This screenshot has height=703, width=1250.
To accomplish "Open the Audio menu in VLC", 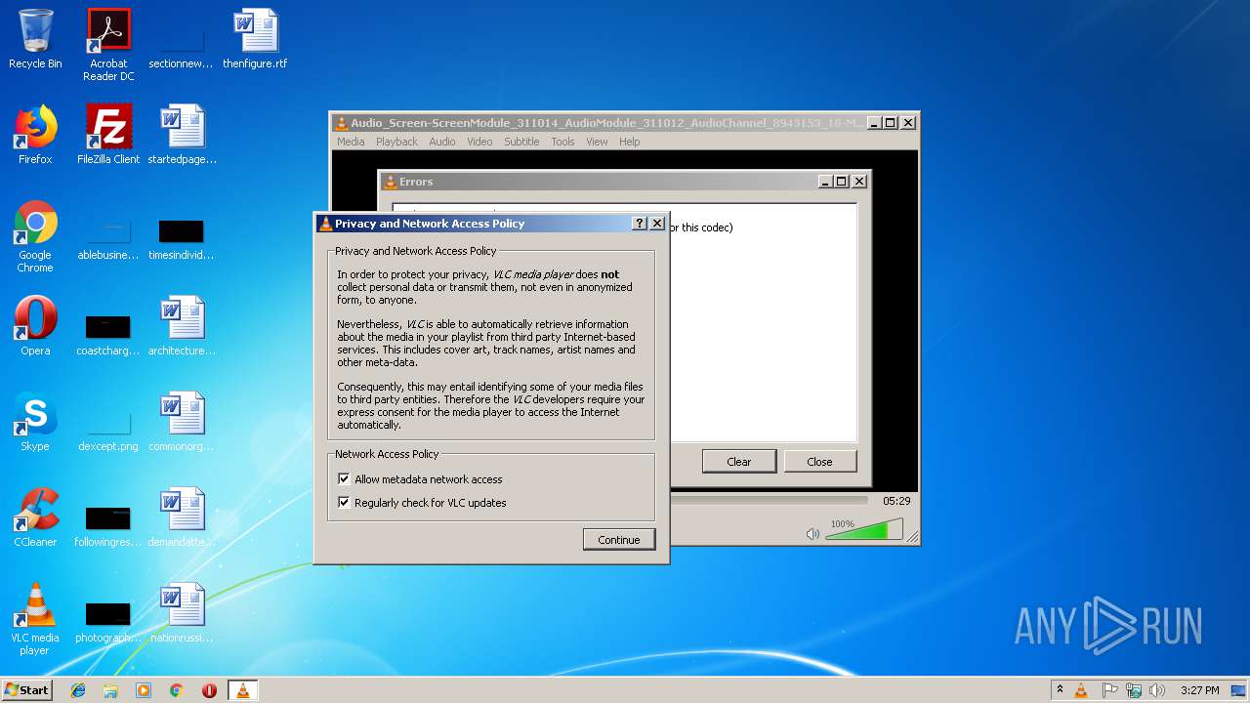I will click(x=442, y=142).
